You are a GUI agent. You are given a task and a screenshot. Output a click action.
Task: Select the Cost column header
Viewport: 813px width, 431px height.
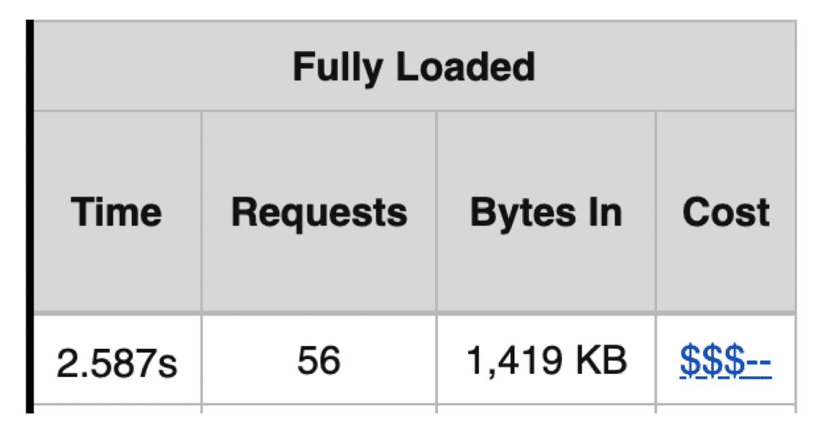(x=725, y=213)
